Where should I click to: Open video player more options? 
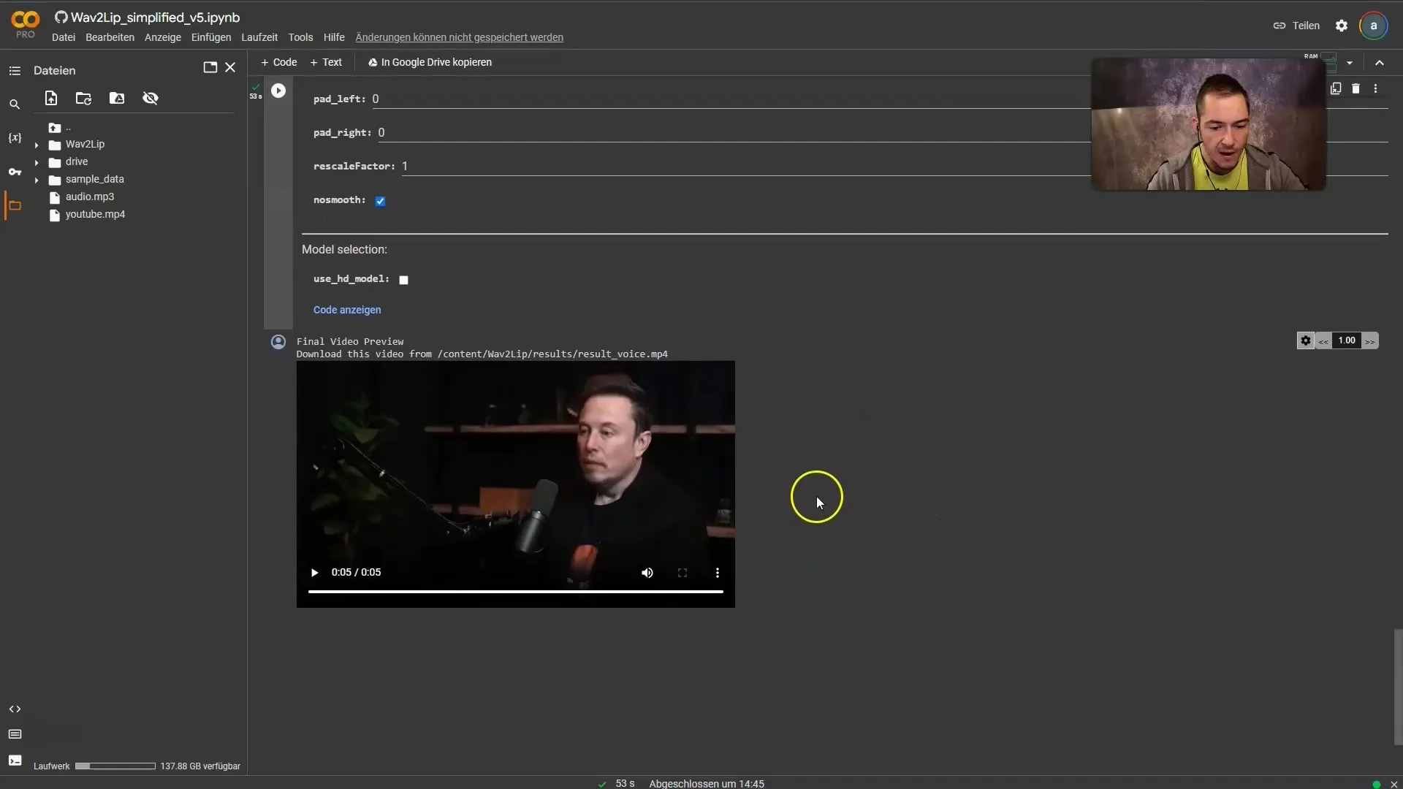(718, 573)
